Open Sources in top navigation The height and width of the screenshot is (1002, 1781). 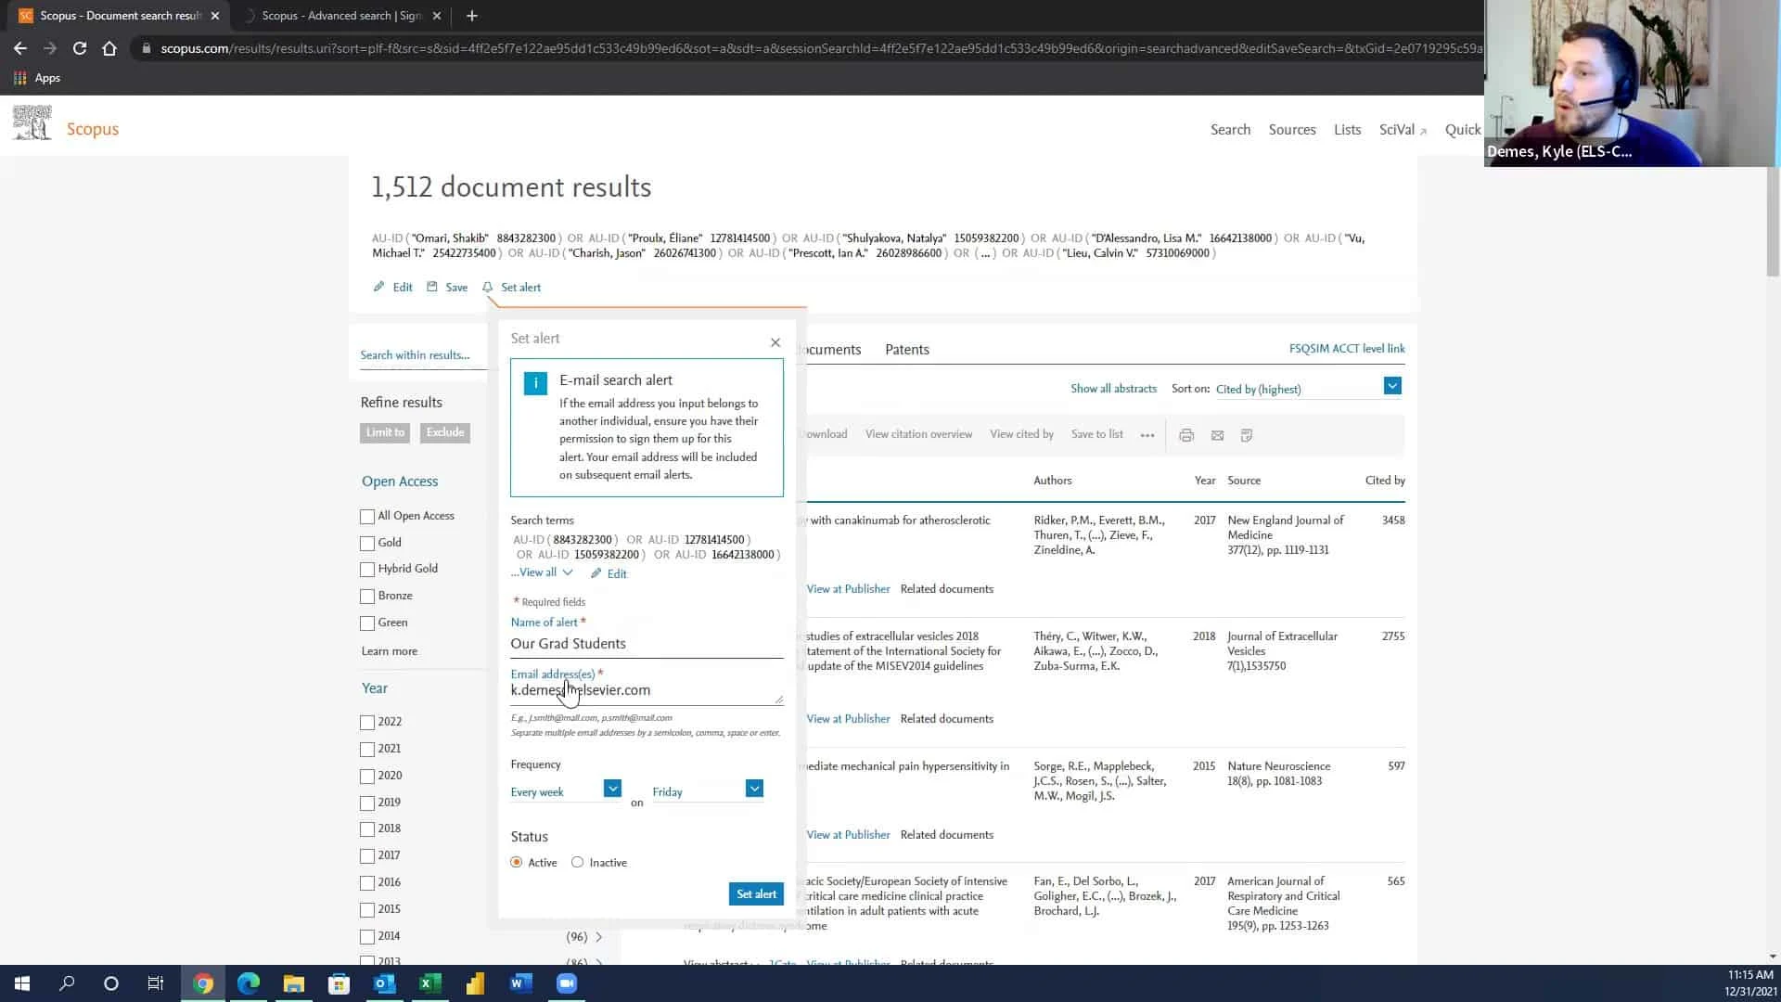(1291, 130)
